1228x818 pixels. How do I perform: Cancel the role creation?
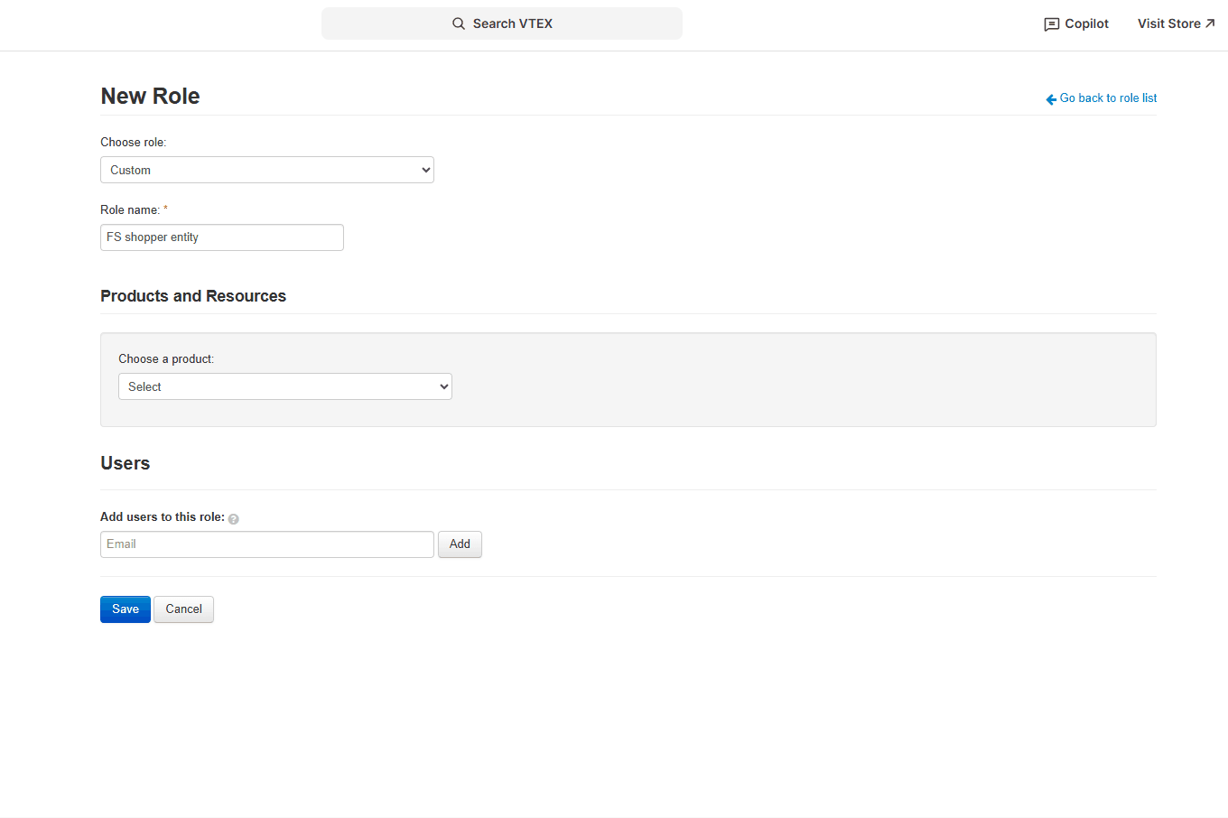click(183, 609)
